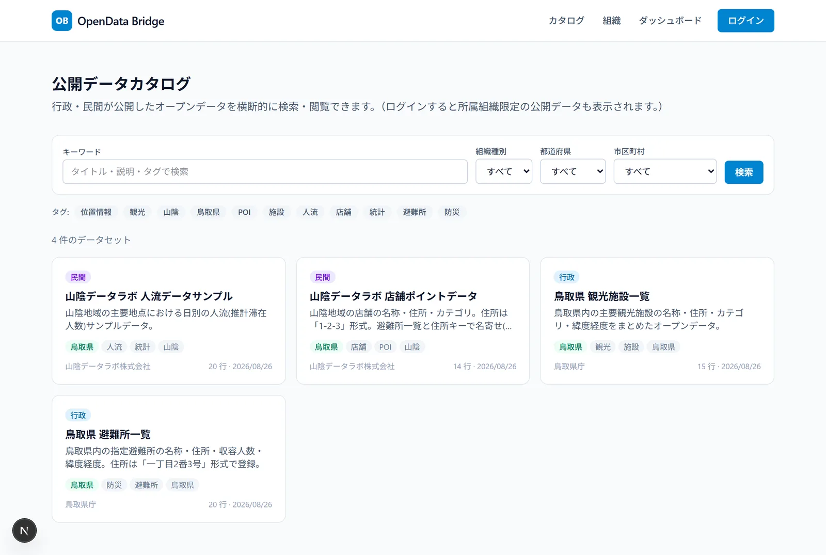Click 観光 tag on 観光施設一覧 card
This screenshot has width=826, height=555.
603,347
